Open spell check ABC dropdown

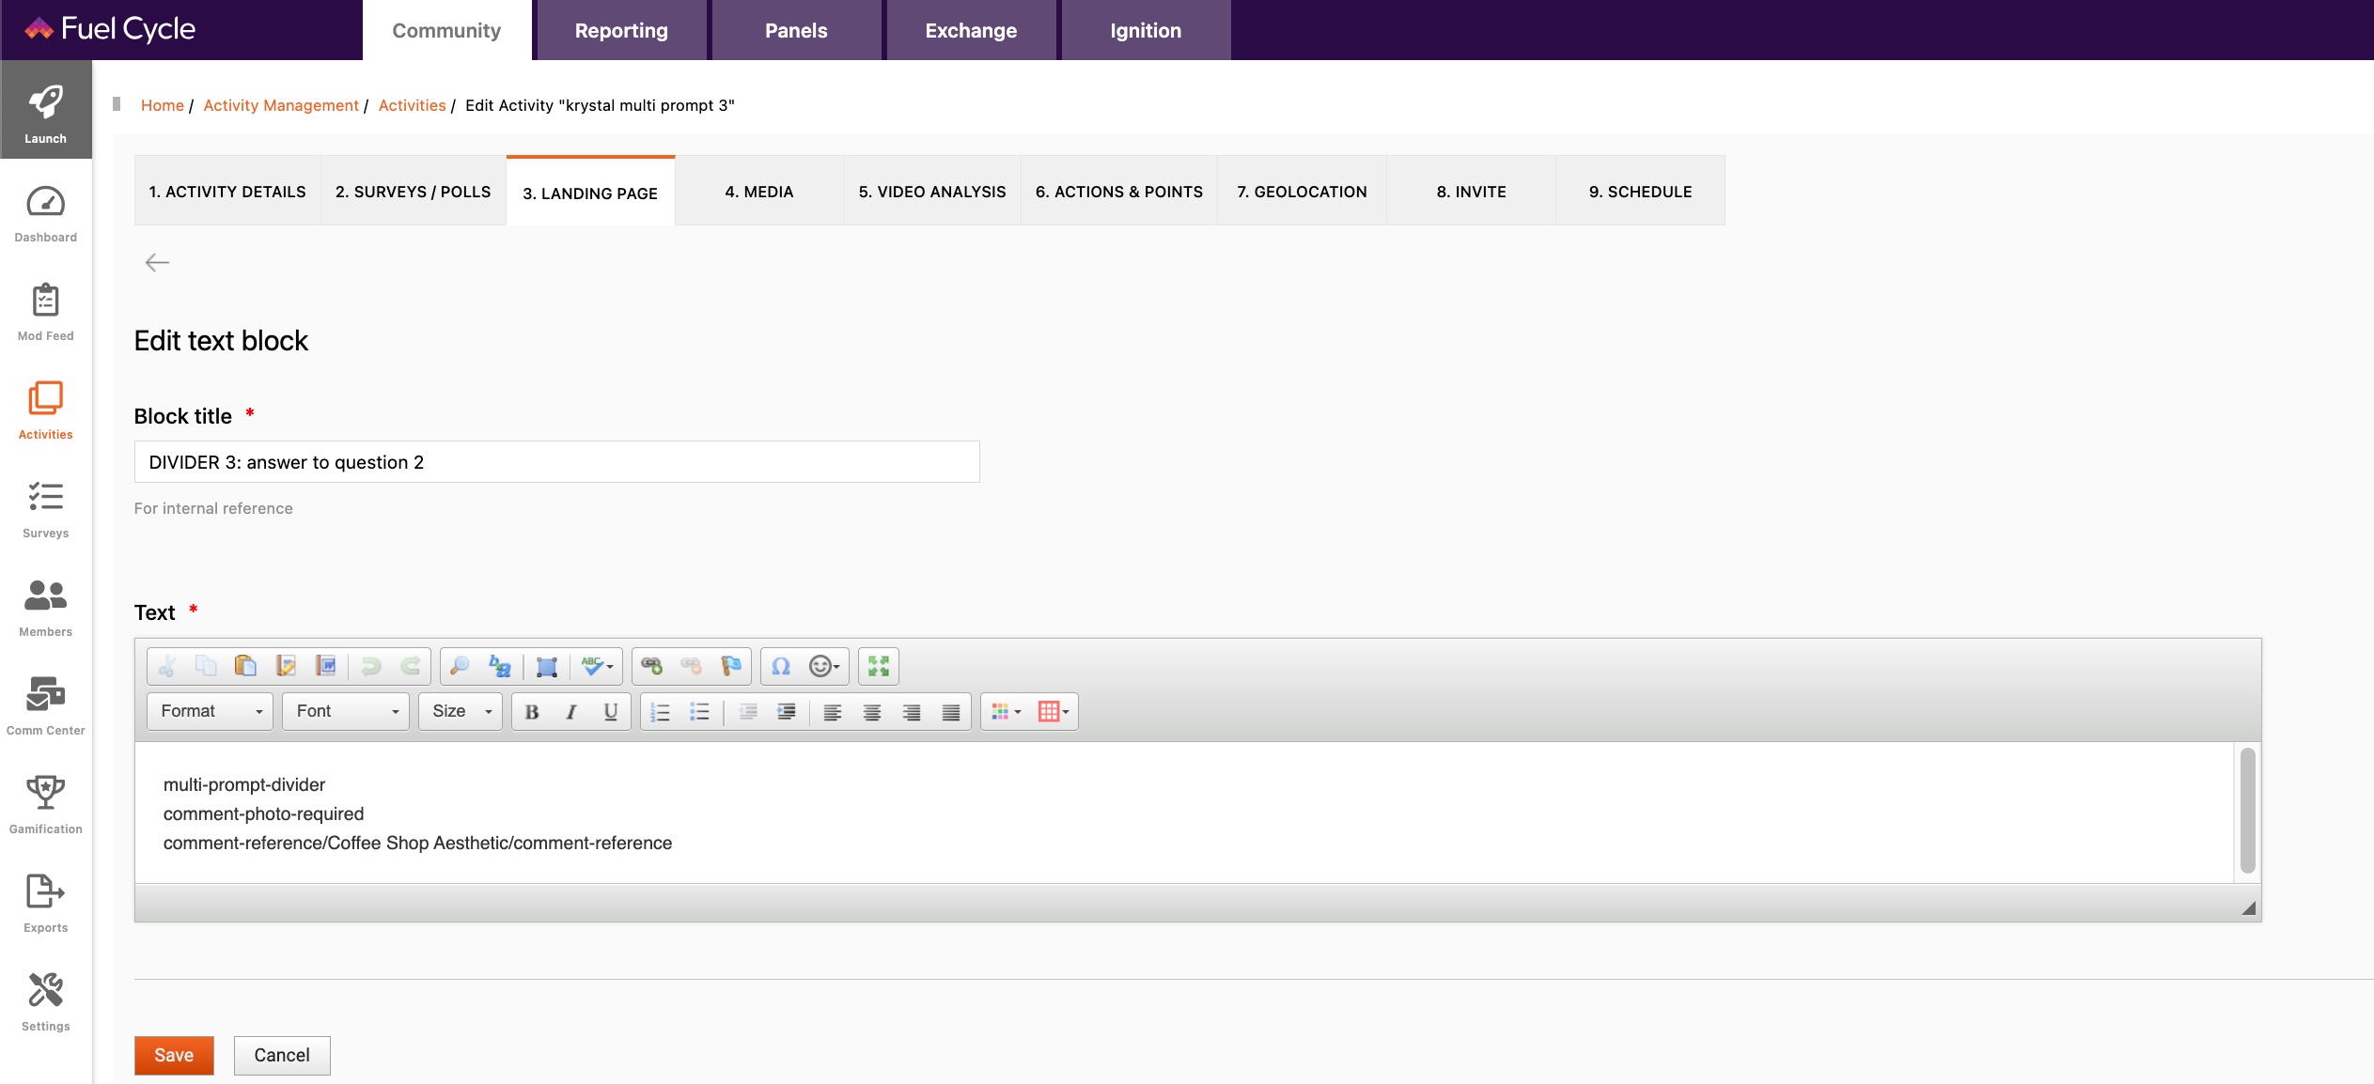597,666
